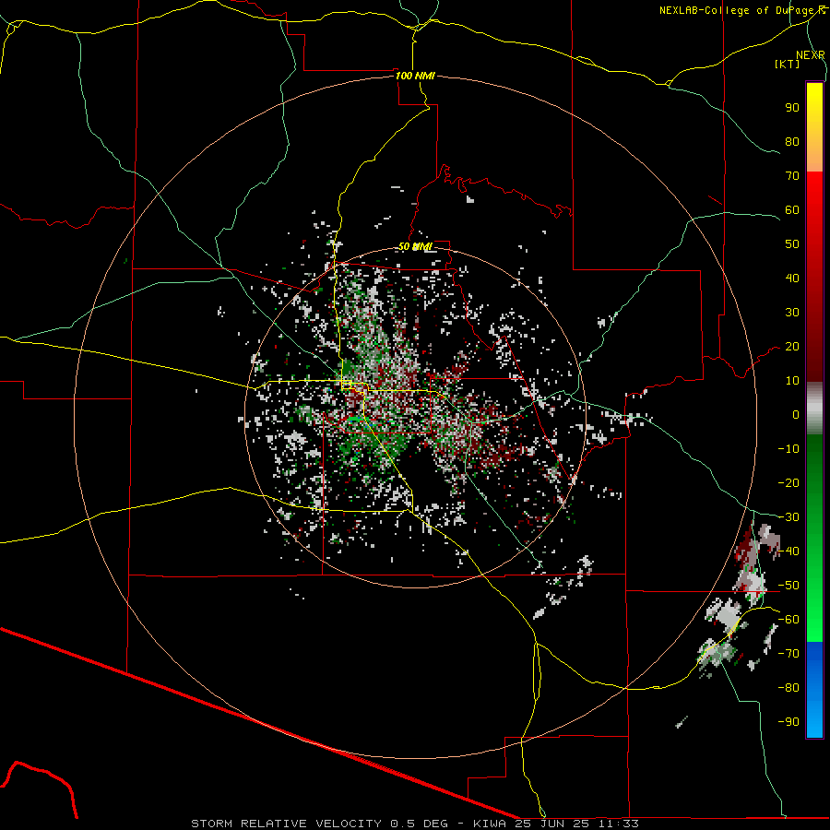Click the 60 value on velocity scale

coord(792,209)
